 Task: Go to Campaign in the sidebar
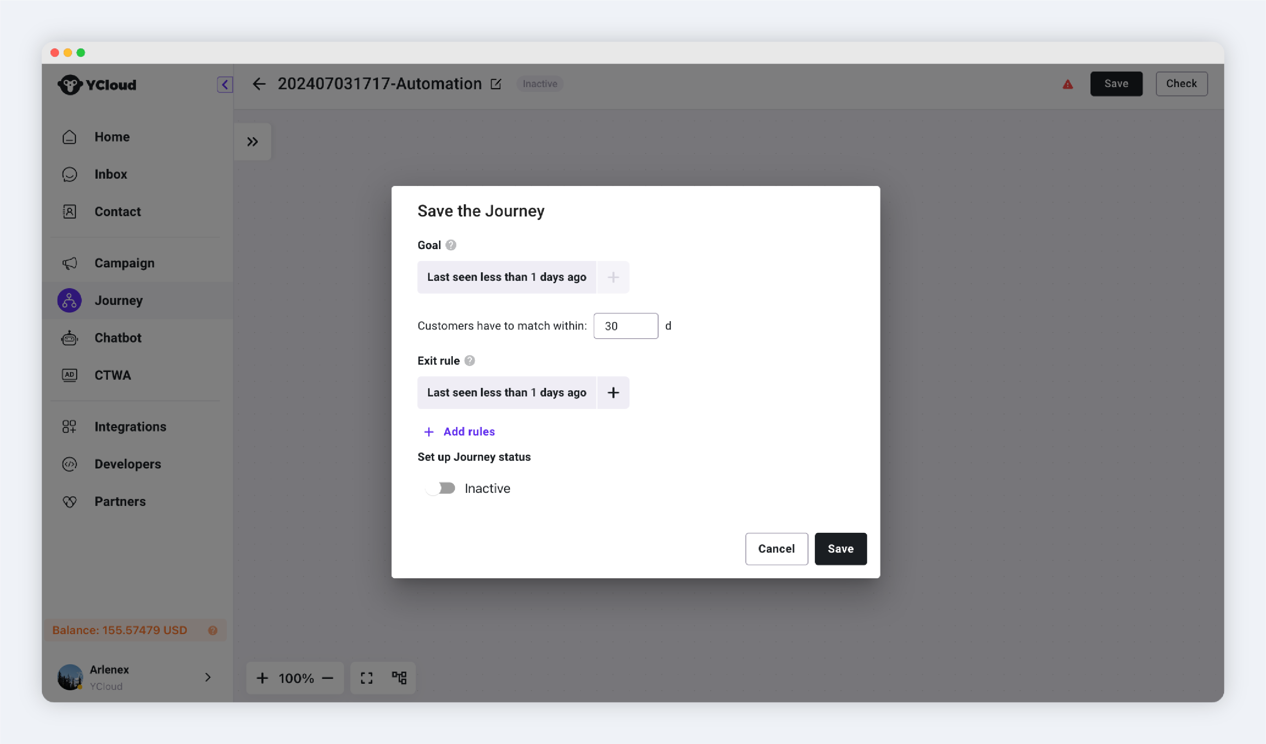click(124, 263)
